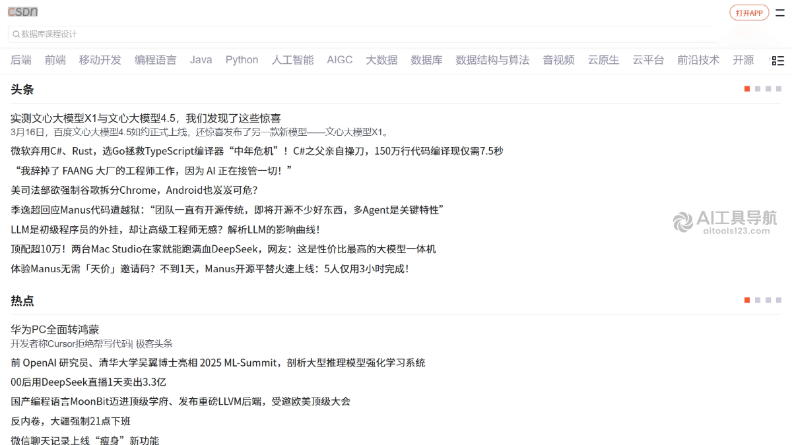
Task: Open the 数据库 tab
Action: [x=427, y=60]
